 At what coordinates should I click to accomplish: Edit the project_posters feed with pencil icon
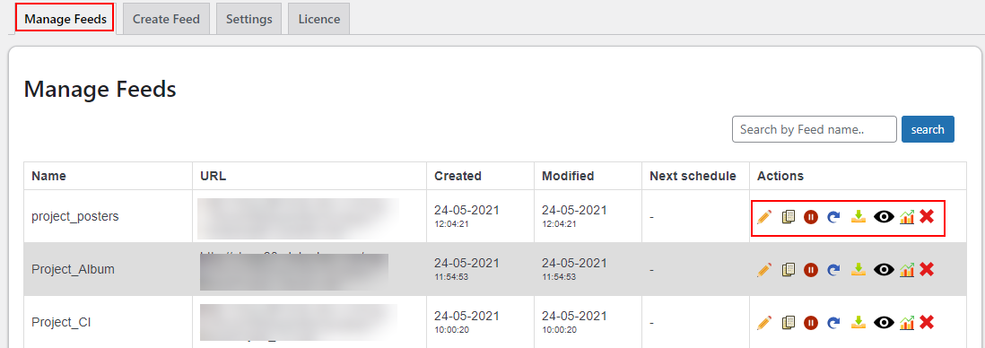click(764, 217)
